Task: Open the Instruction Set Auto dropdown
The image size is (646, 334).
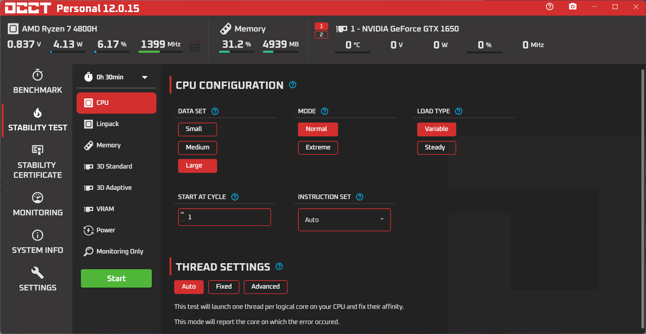Action: click(x=344, y=220)
